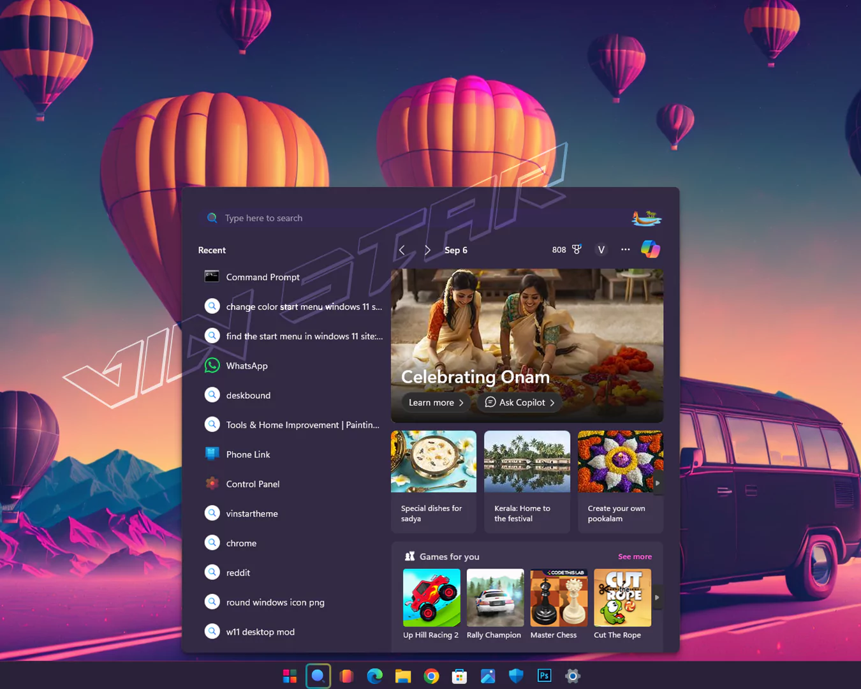Open the blue shield security app in taskbar
The height and width of the screenshot is (689, 861).
[x=516, y=676]
